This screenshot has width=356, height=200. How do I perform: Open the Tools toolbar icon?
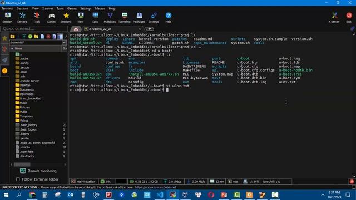pos(37,18)
